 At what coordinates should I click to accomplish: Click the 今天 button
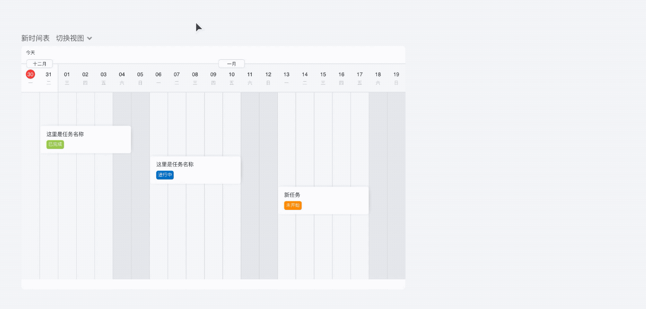pyautogui.click(x=31, y=53)
